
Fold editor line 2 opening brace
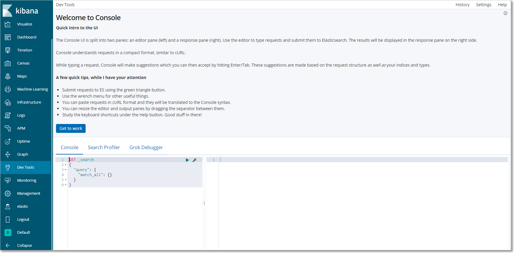tap(65, 165)
